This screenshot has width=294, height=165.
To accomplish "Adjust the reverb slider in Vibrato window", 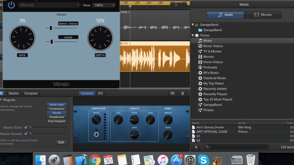I will [x=52, y=42].
